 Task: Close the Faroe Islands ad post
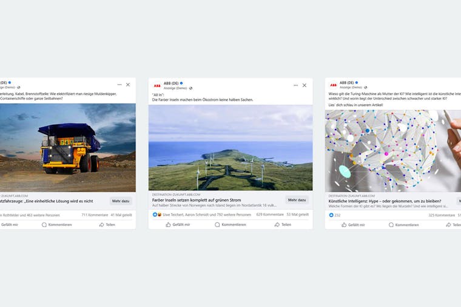coord(305,85)
